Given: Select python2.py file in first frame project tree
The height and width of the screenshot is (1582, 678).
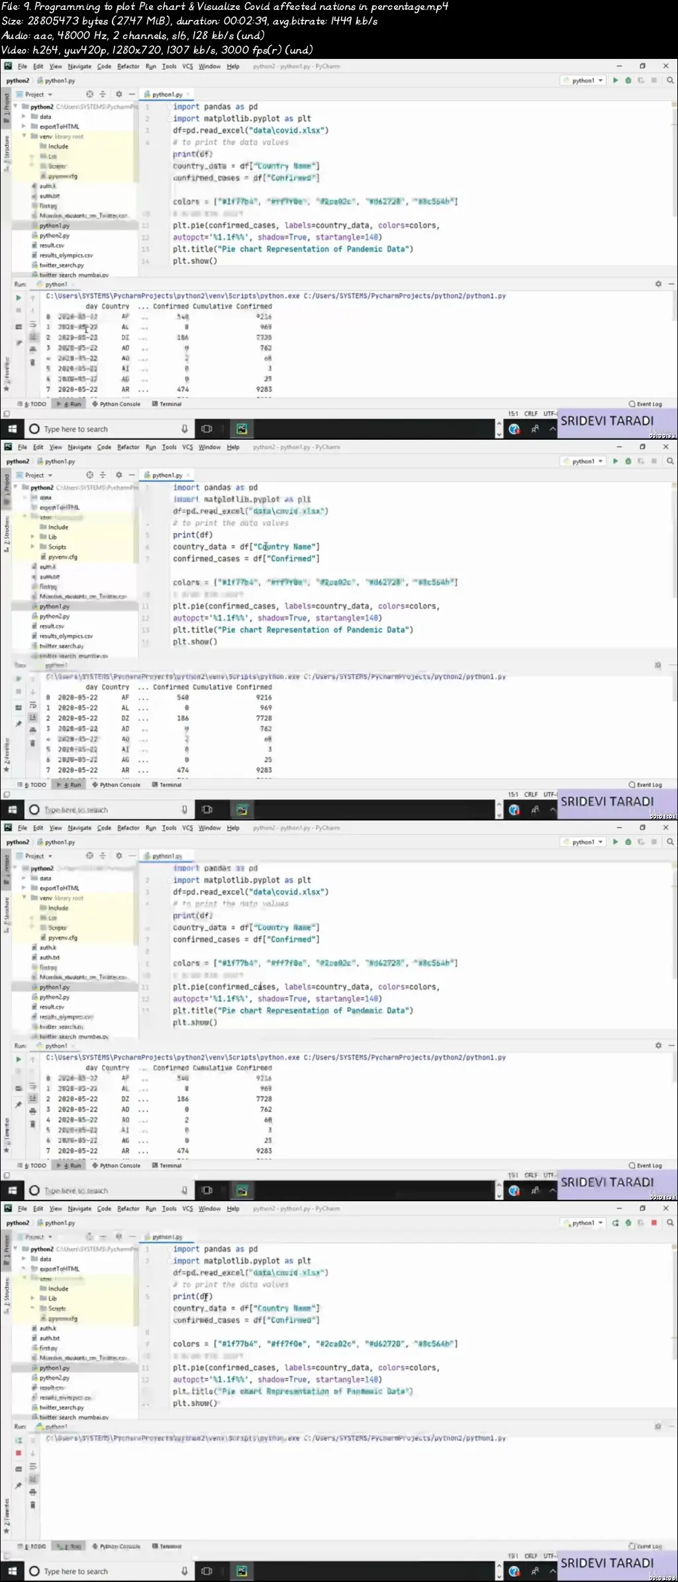Looking at the screenshot, I should tap(54, 235).
